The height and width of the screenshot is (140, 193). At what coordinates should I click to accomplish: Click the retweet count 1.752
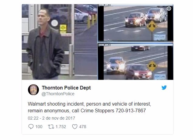click(61, 127)
